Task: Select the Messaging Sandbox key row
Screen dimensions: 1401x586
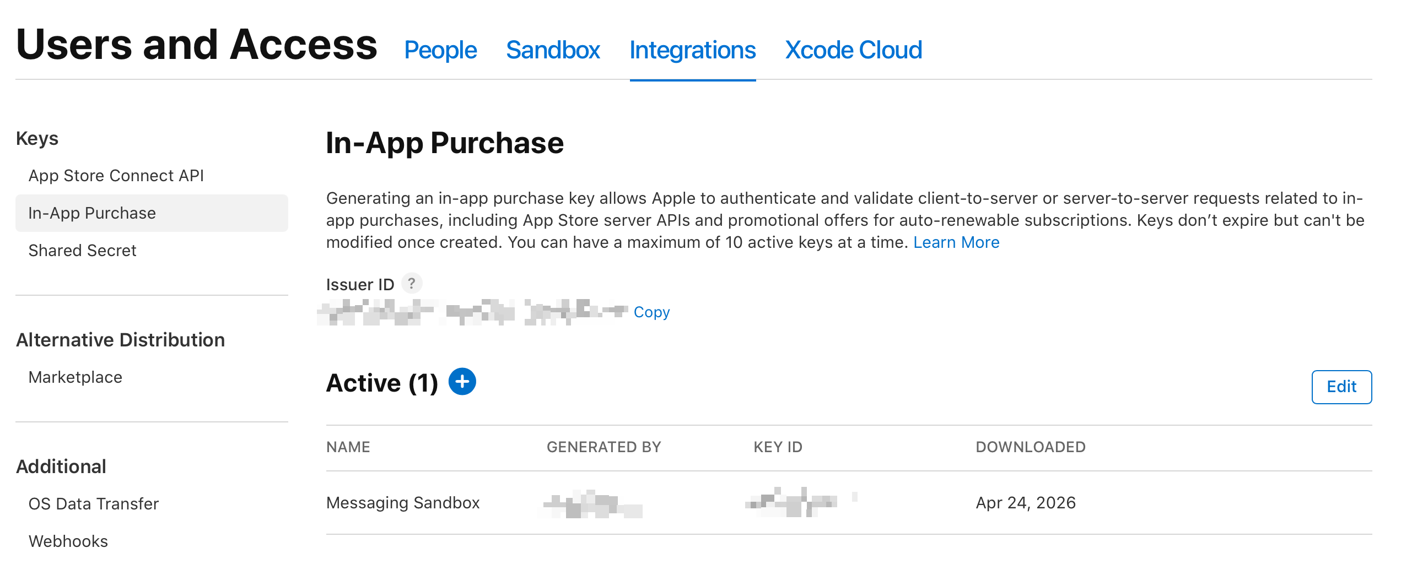Action: [x=403, y=503]
